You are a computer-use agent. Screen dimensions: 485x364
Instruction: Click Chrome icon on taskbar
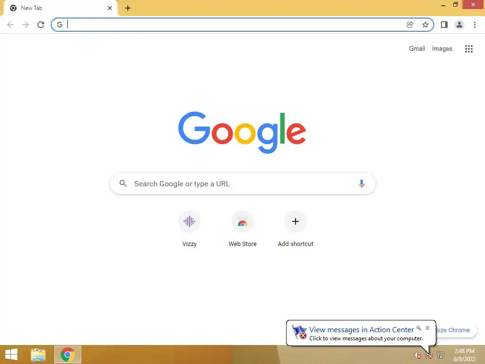(68, 355)
